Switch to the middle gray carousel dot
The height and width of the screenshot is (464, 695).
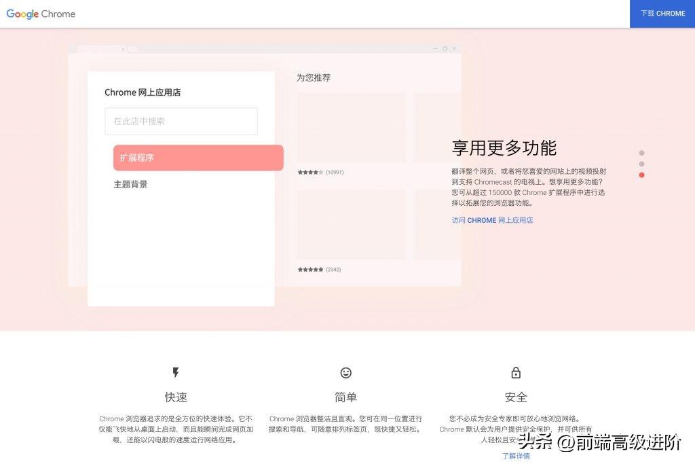[x=641, y=164]
